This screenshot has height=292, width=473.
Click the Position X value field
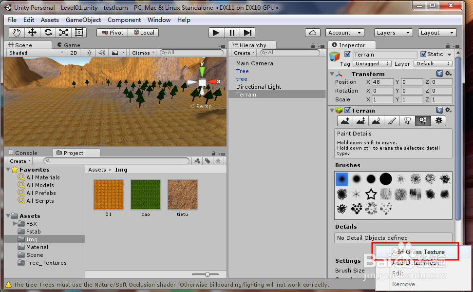(382, 82)
